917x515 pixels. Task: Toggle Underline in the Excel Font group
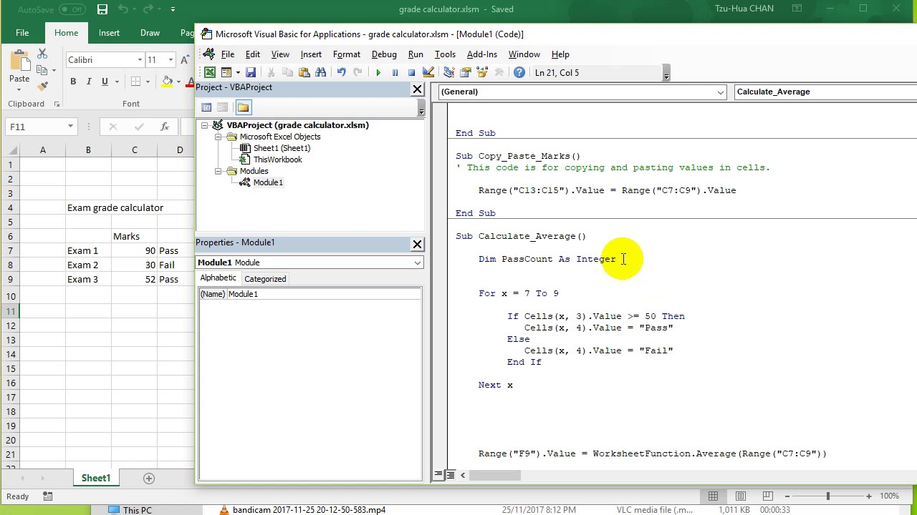point(105,82)
